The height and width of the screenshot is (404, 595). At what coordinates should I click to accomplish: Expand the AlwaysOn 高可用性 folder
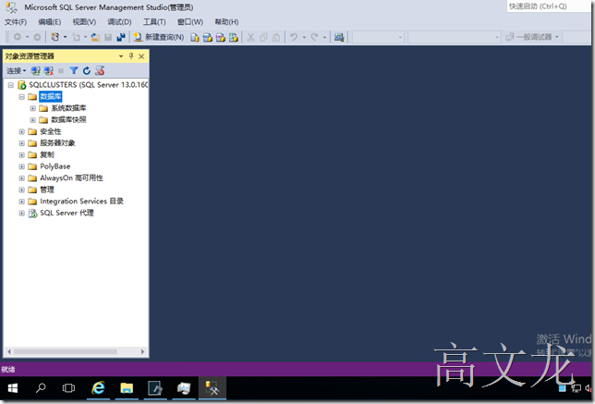tap(21, 178)
